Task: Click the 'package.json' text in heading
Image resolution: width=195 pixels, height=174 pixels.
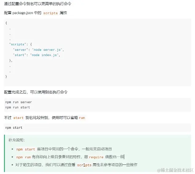Action: (23, 13)
